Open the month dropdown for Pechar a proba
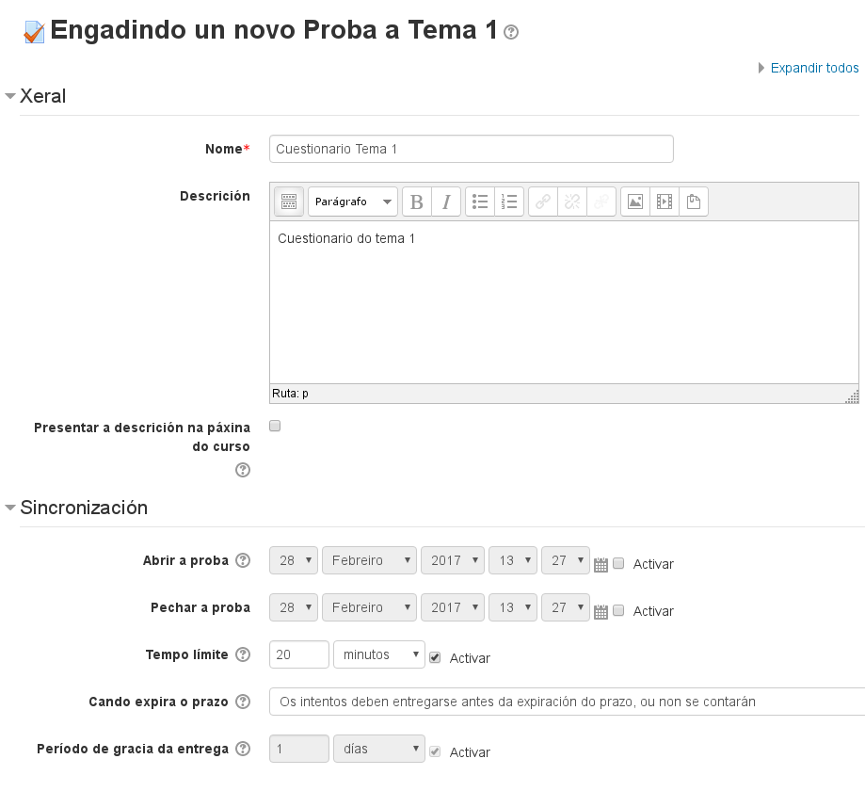Image resolution: width=865 pixels, height=791 pixels. tap(369, 607)
